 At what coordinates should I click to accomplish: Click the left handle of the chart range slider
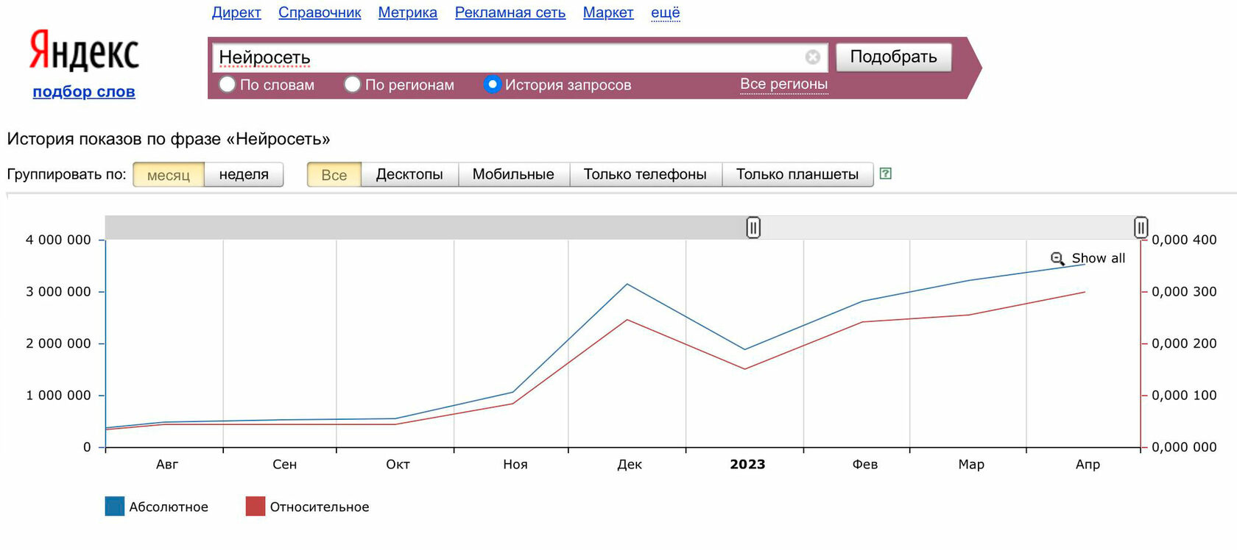tap(753, 228)
